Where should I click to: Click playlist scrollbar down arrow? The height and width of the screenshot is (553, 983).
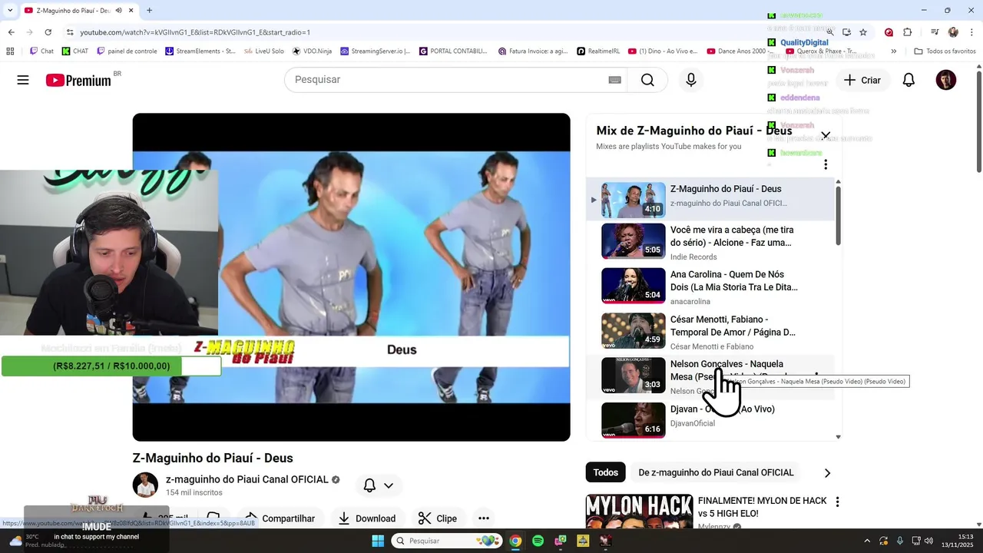(x=838, y=437)
